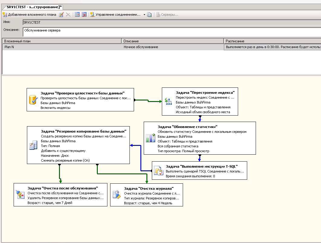Click the "Обновление статистики" chart icon
Image resolution: width=321 pixels, height=243 pixels.
pyautogui.click(x=150, y=138)
